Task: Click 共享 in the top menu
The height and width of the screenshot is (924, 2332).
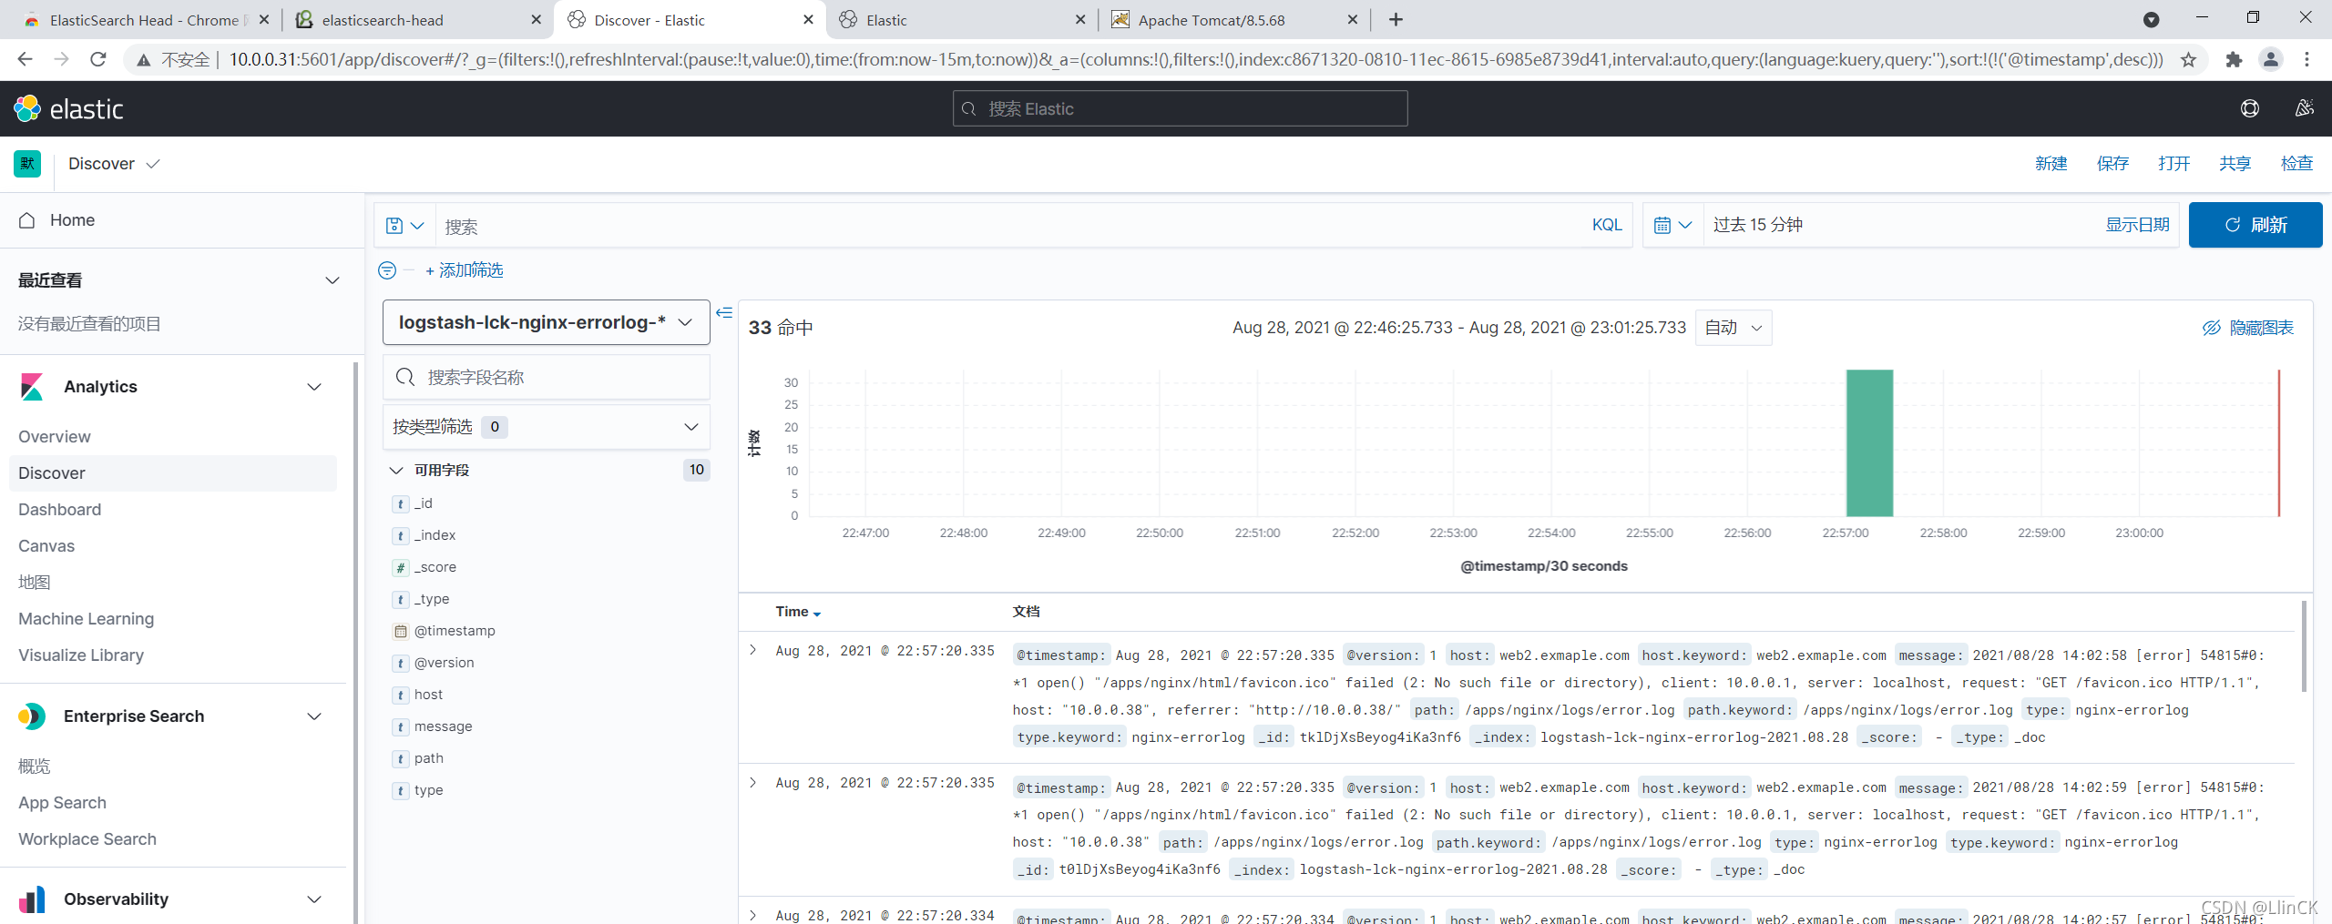Action: (2235, 164)
